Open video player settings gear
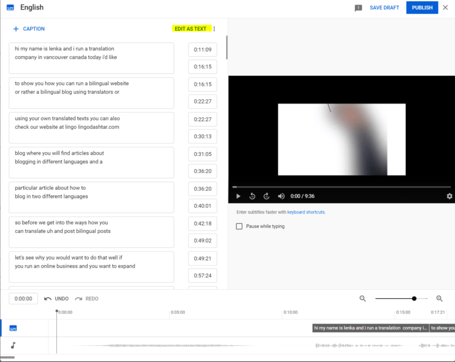The image size is (455, 362). pyautogui.click(x=449, y=196)
